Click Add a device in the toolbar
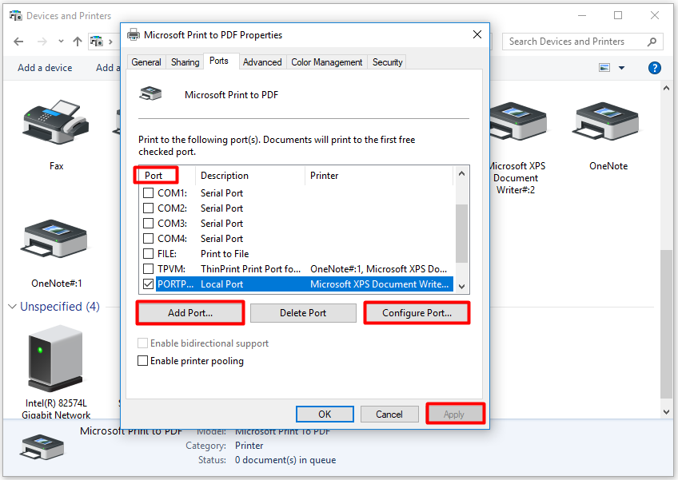 (x=45, y=68)
